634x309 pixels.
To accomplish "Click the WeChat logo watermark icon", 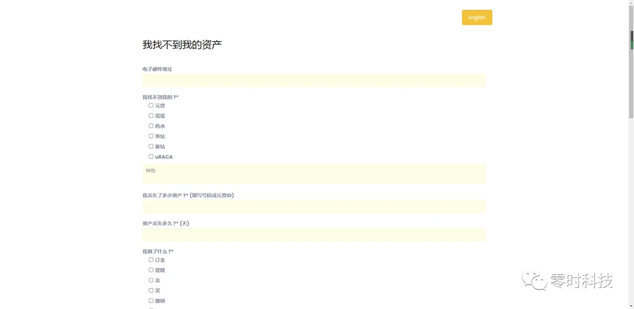I will [x=534, y=280].
